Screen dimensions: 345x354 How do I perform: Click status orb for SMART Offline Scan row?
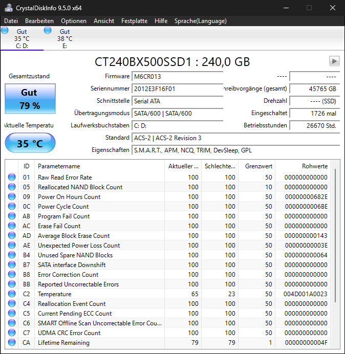pos(12,323)
